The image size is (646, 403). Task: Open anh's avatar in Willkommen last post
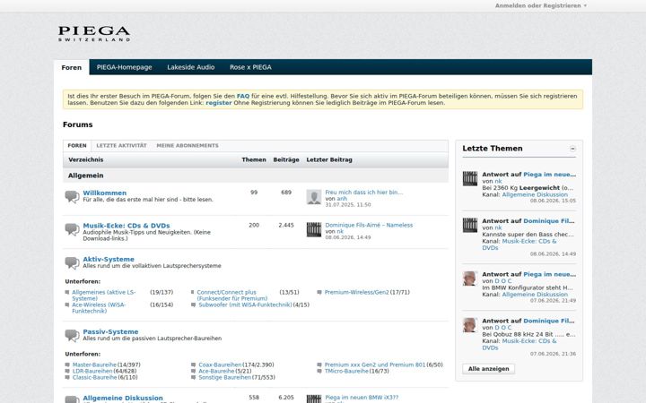313,197
